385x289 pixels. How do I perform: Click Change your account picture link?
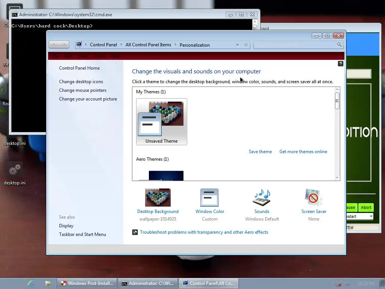click(88, 99)
